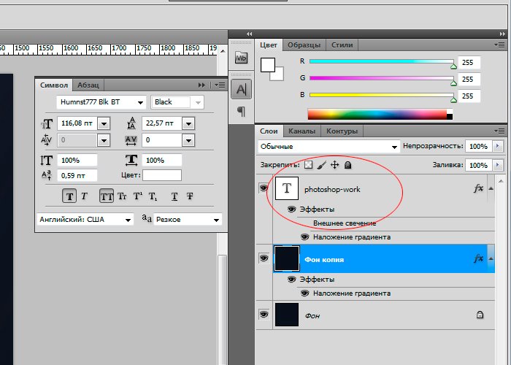Click the fx icon on photoshop-work layer
The height and width of the screenshot is (365, 511).
[478, 188]
